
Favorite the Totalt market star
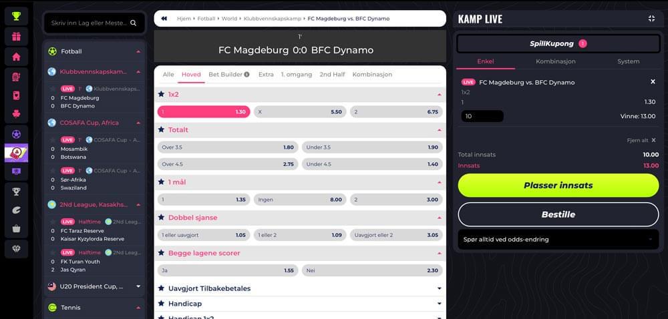pos(161,129)
